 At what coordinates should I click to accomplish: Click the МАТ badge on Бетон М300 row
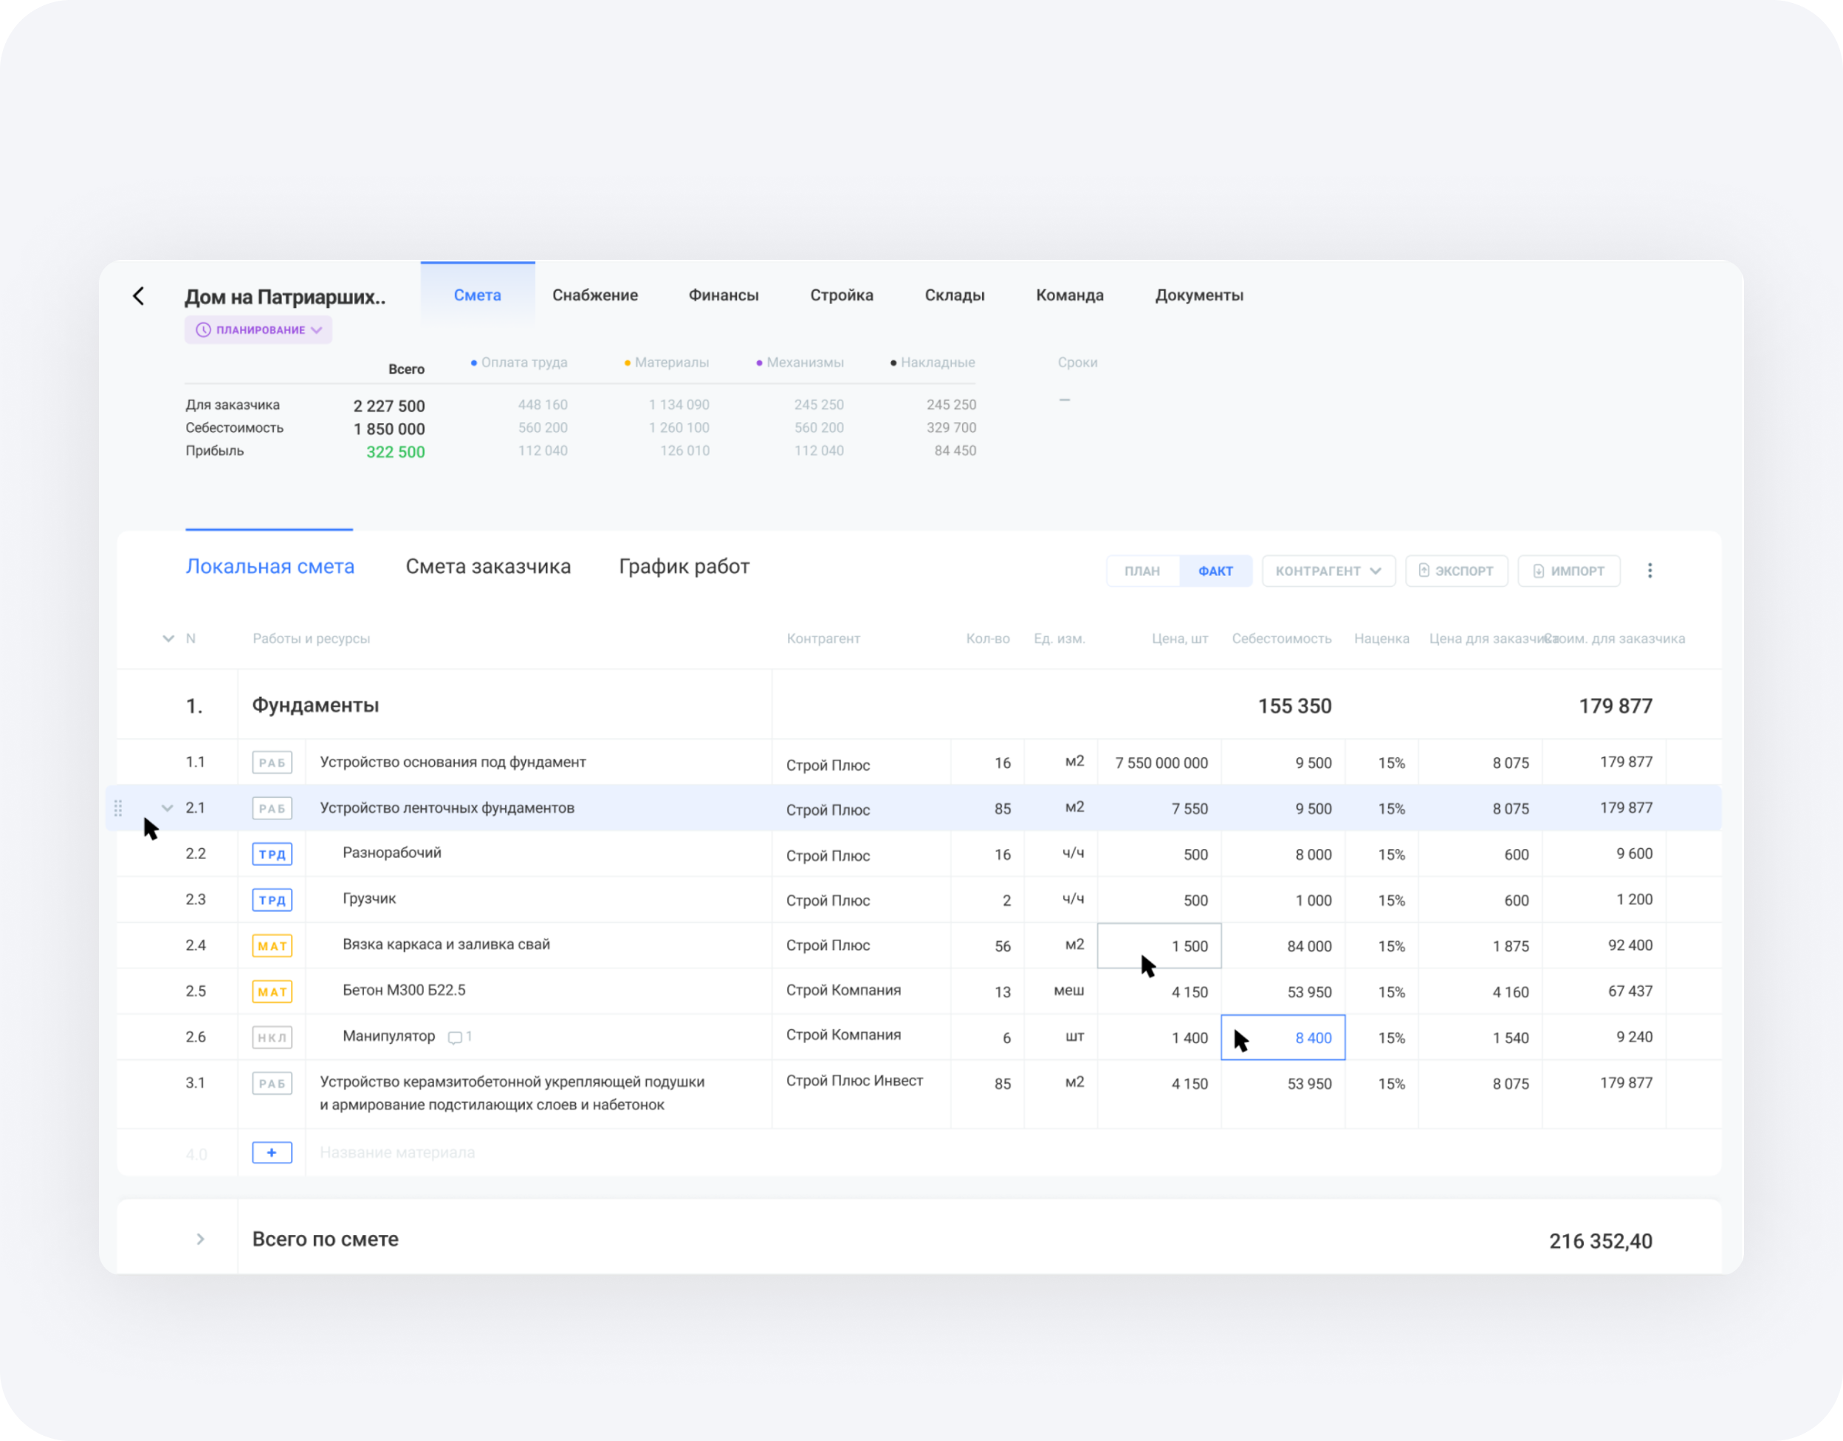(272, 991)
